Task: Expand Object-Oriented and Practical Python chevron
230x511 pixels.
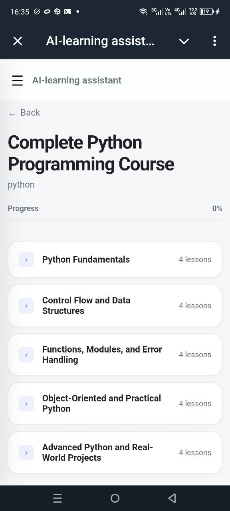Action: click(x=26, y=404)
